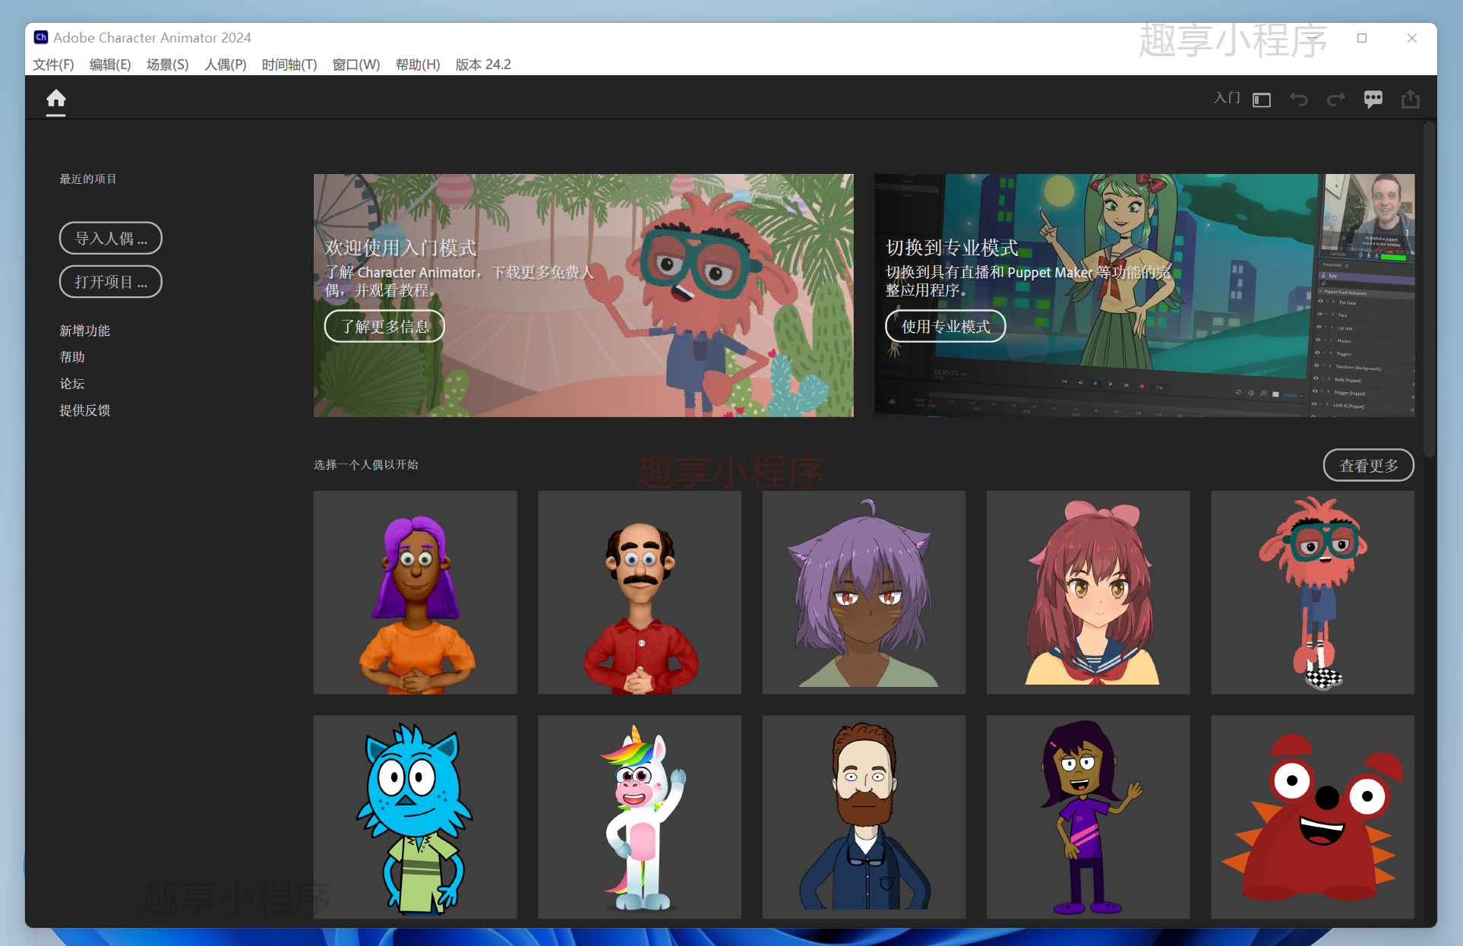This screenshot has width=1463, height=946.
Task: Select the red monster with teal glasses puppet
Action: tap(1313, 593)
